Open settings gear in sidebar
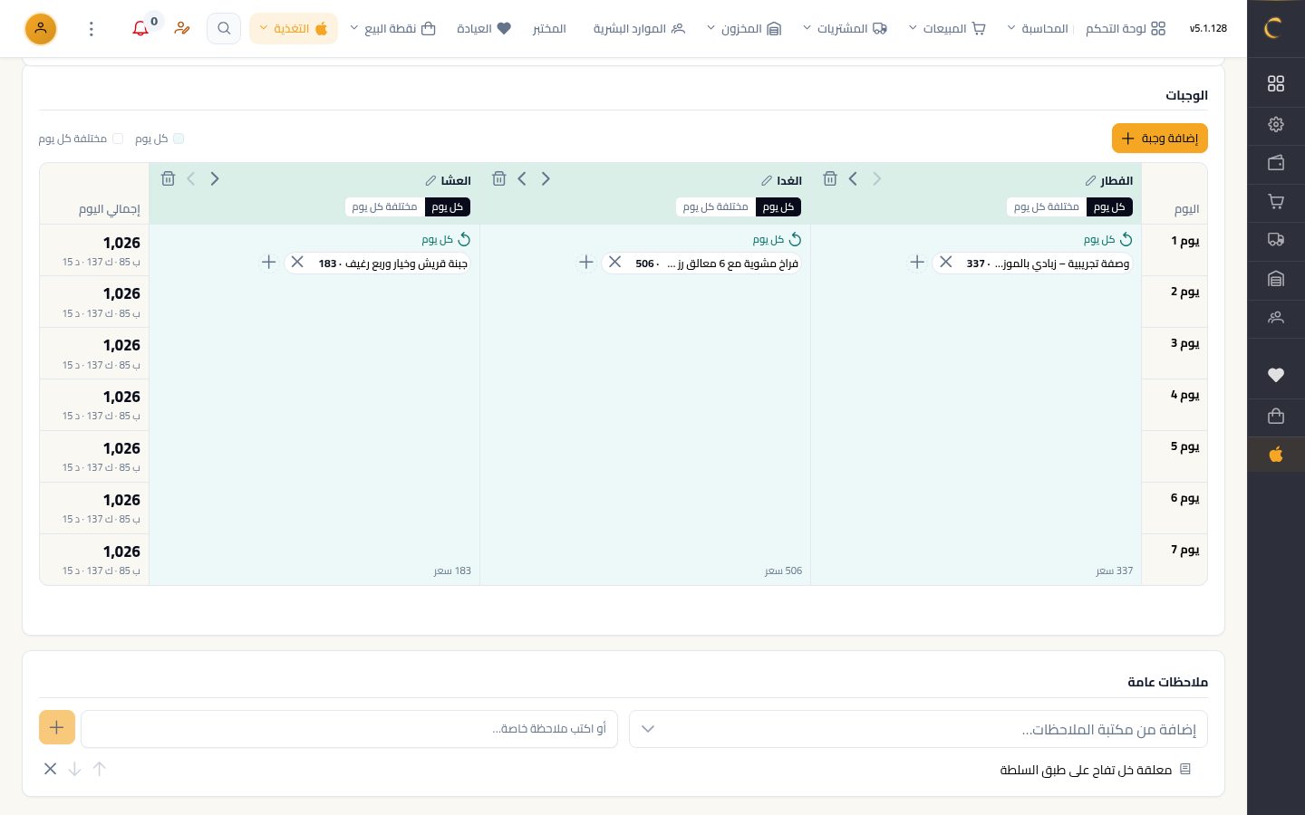1305x815 pixels. coord(1276,124)
